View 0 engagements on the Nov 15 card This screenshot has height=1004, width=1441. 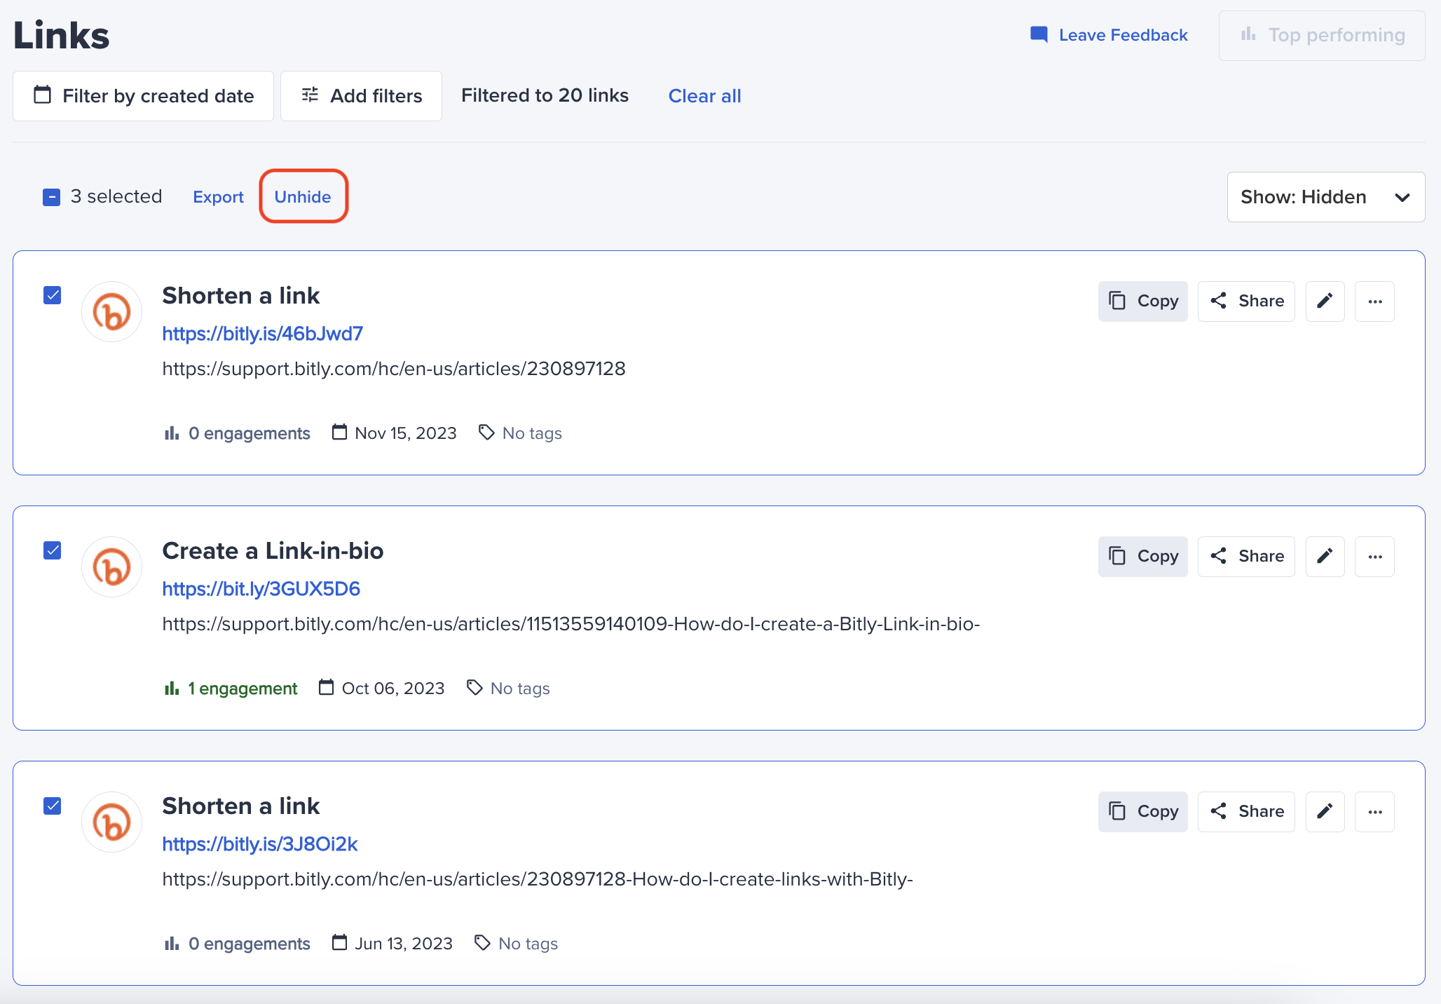[237, 433]
